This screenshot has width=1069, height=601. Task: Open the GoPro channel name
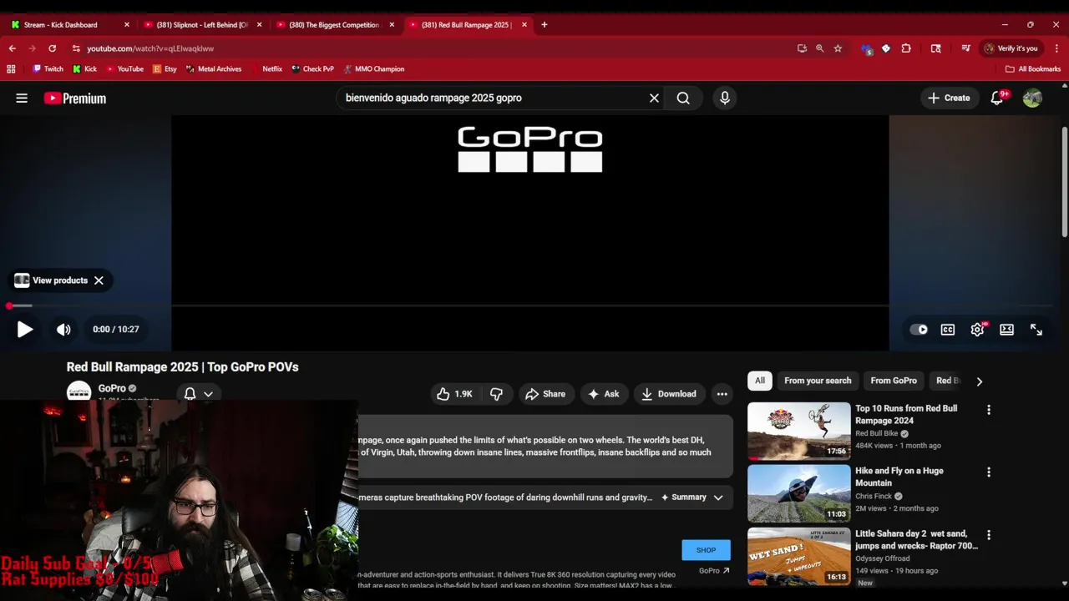[112, 388]
